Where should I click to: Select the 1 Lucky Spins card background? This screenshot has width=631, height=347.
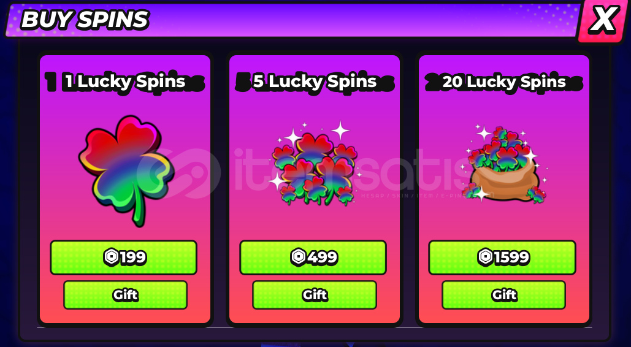point(125,189)
